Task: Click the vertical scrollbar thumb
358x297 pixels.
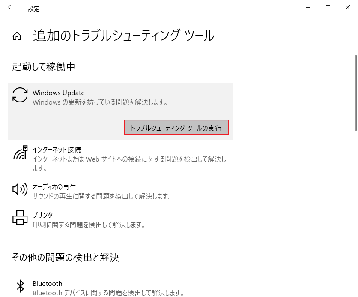Action: point(355,92)
